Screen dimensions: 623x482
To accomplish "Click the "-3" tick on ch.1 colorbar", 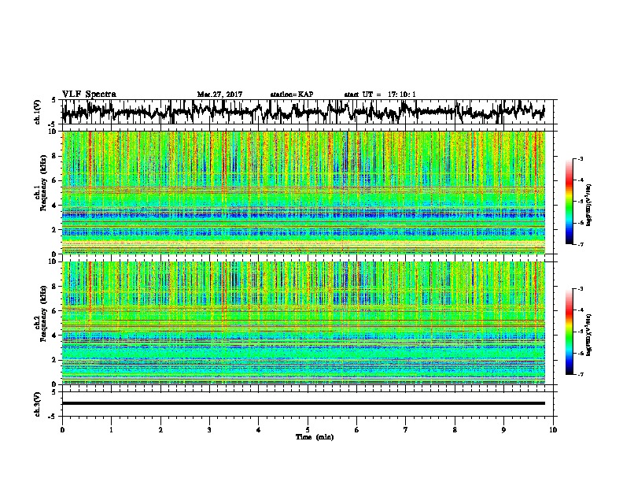I will pos(581,158).
